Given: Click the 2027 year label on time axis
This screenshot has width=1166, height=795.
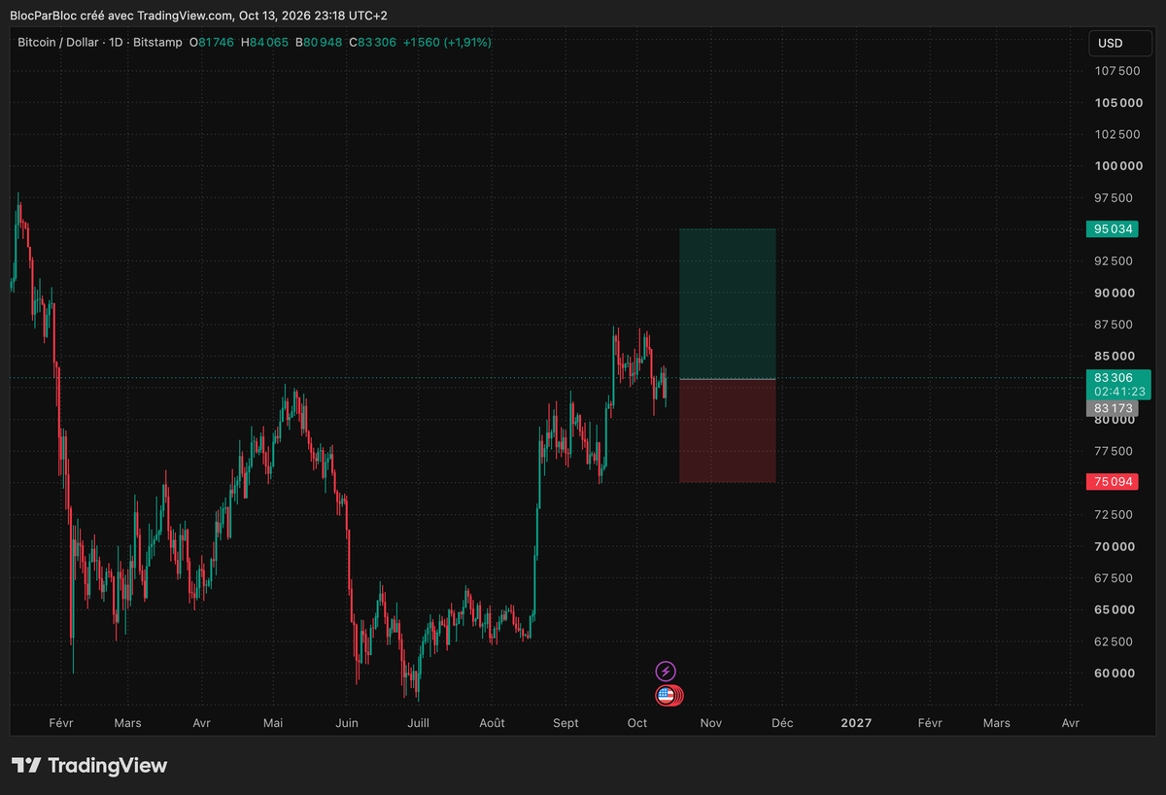Looking at the screenshot, I should 856,723.
